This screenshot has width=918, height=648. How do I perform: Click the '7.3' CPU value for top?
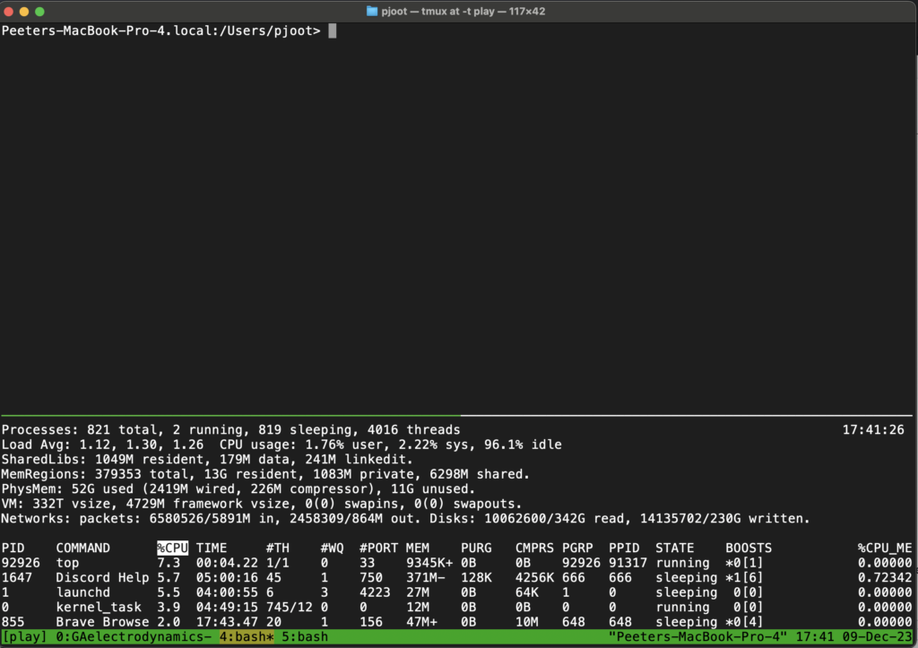tap(169, 563)
